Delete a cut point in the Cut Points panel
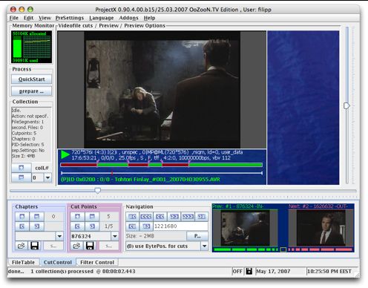The image size is (368, 288). (x=92, y=217)
